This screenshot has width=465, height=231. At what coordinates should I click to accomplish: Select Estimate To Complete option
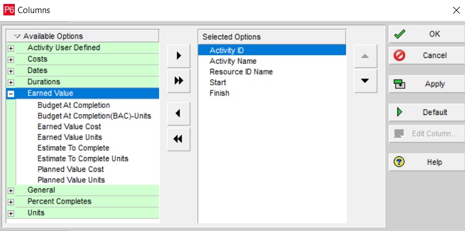[x=73, y=148]
